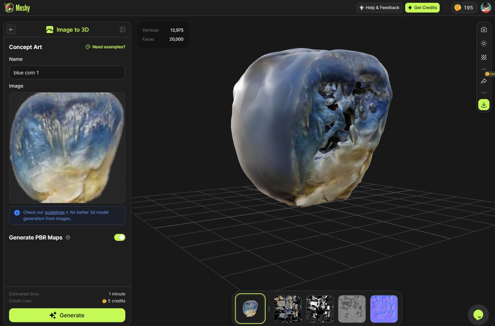Select the normal map thumbnail
495x326 pixels.
pyautogui.click(x=384, y=309)
